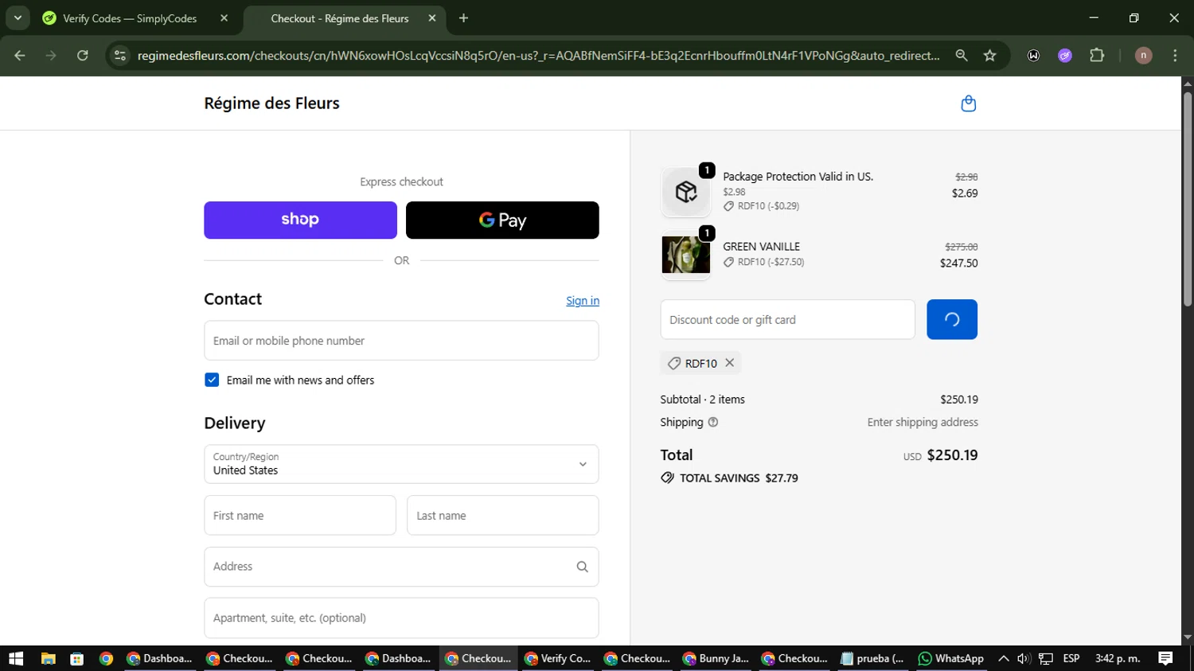View site information icon in address bar
The height and width of the screenshot is (671, 1194).
(x=120, y=56)
